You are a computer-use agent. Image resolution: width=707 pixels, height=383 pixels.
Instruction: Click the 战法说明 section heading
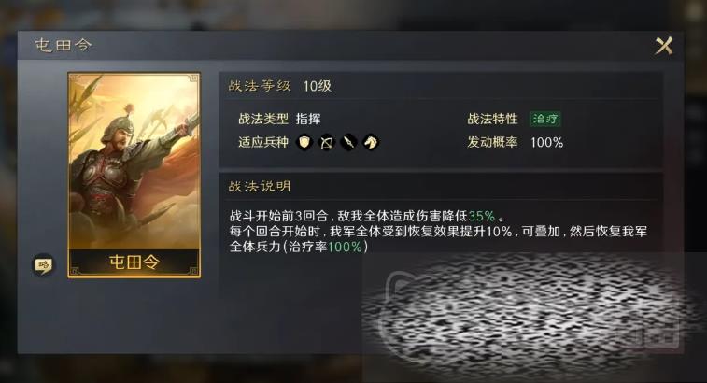click(260, 186)
